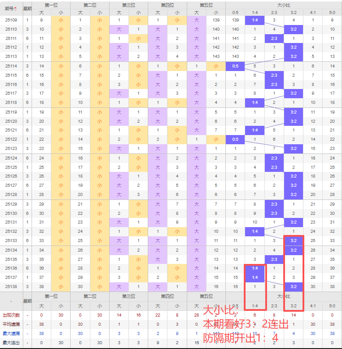
Task: Click the 5:0 label in the footer row
Action: [x=332, y=306]
